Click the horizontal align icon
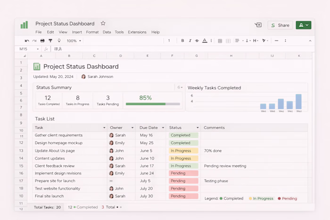 (x=237, y=41)
